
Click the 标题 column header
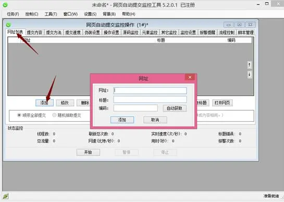click(161, 40)
